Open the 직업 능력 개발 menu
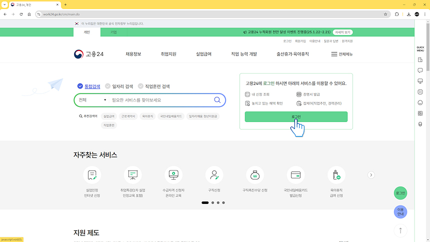Screen dimensions: 430x242 (244, 54)
